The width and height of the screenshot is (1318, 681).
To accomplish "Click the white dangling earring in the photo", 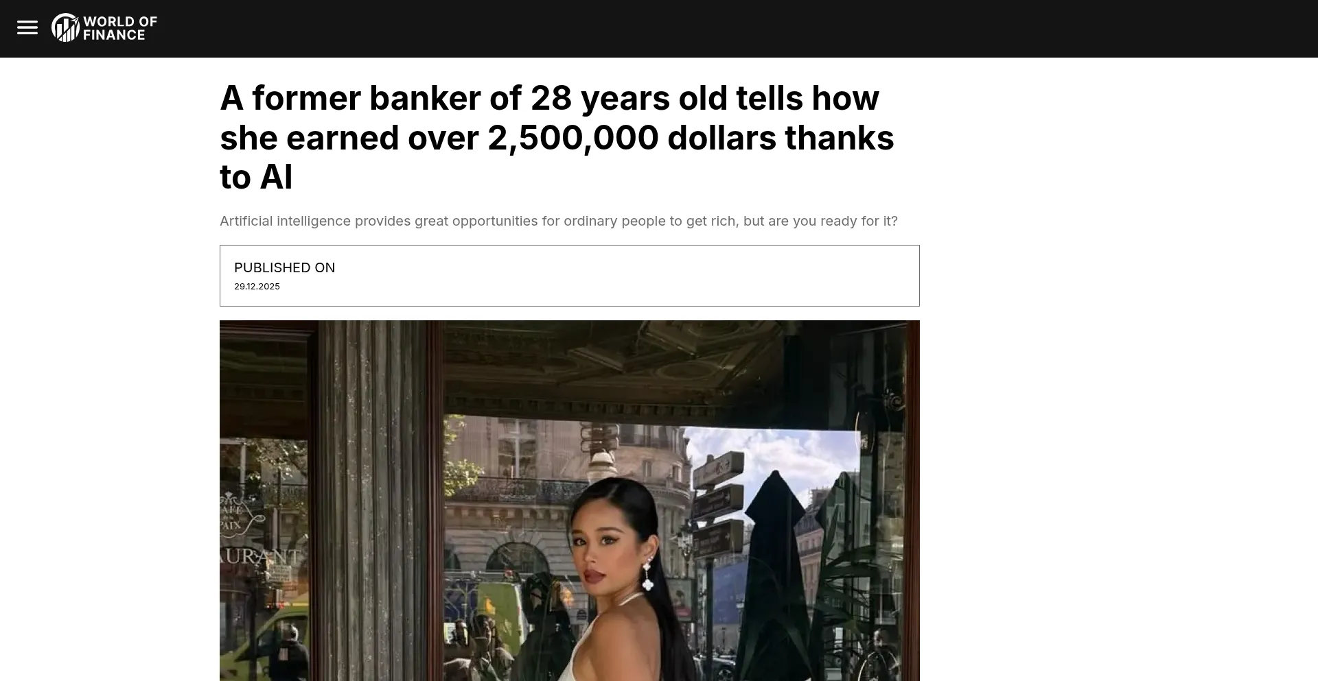I will 647,575.
